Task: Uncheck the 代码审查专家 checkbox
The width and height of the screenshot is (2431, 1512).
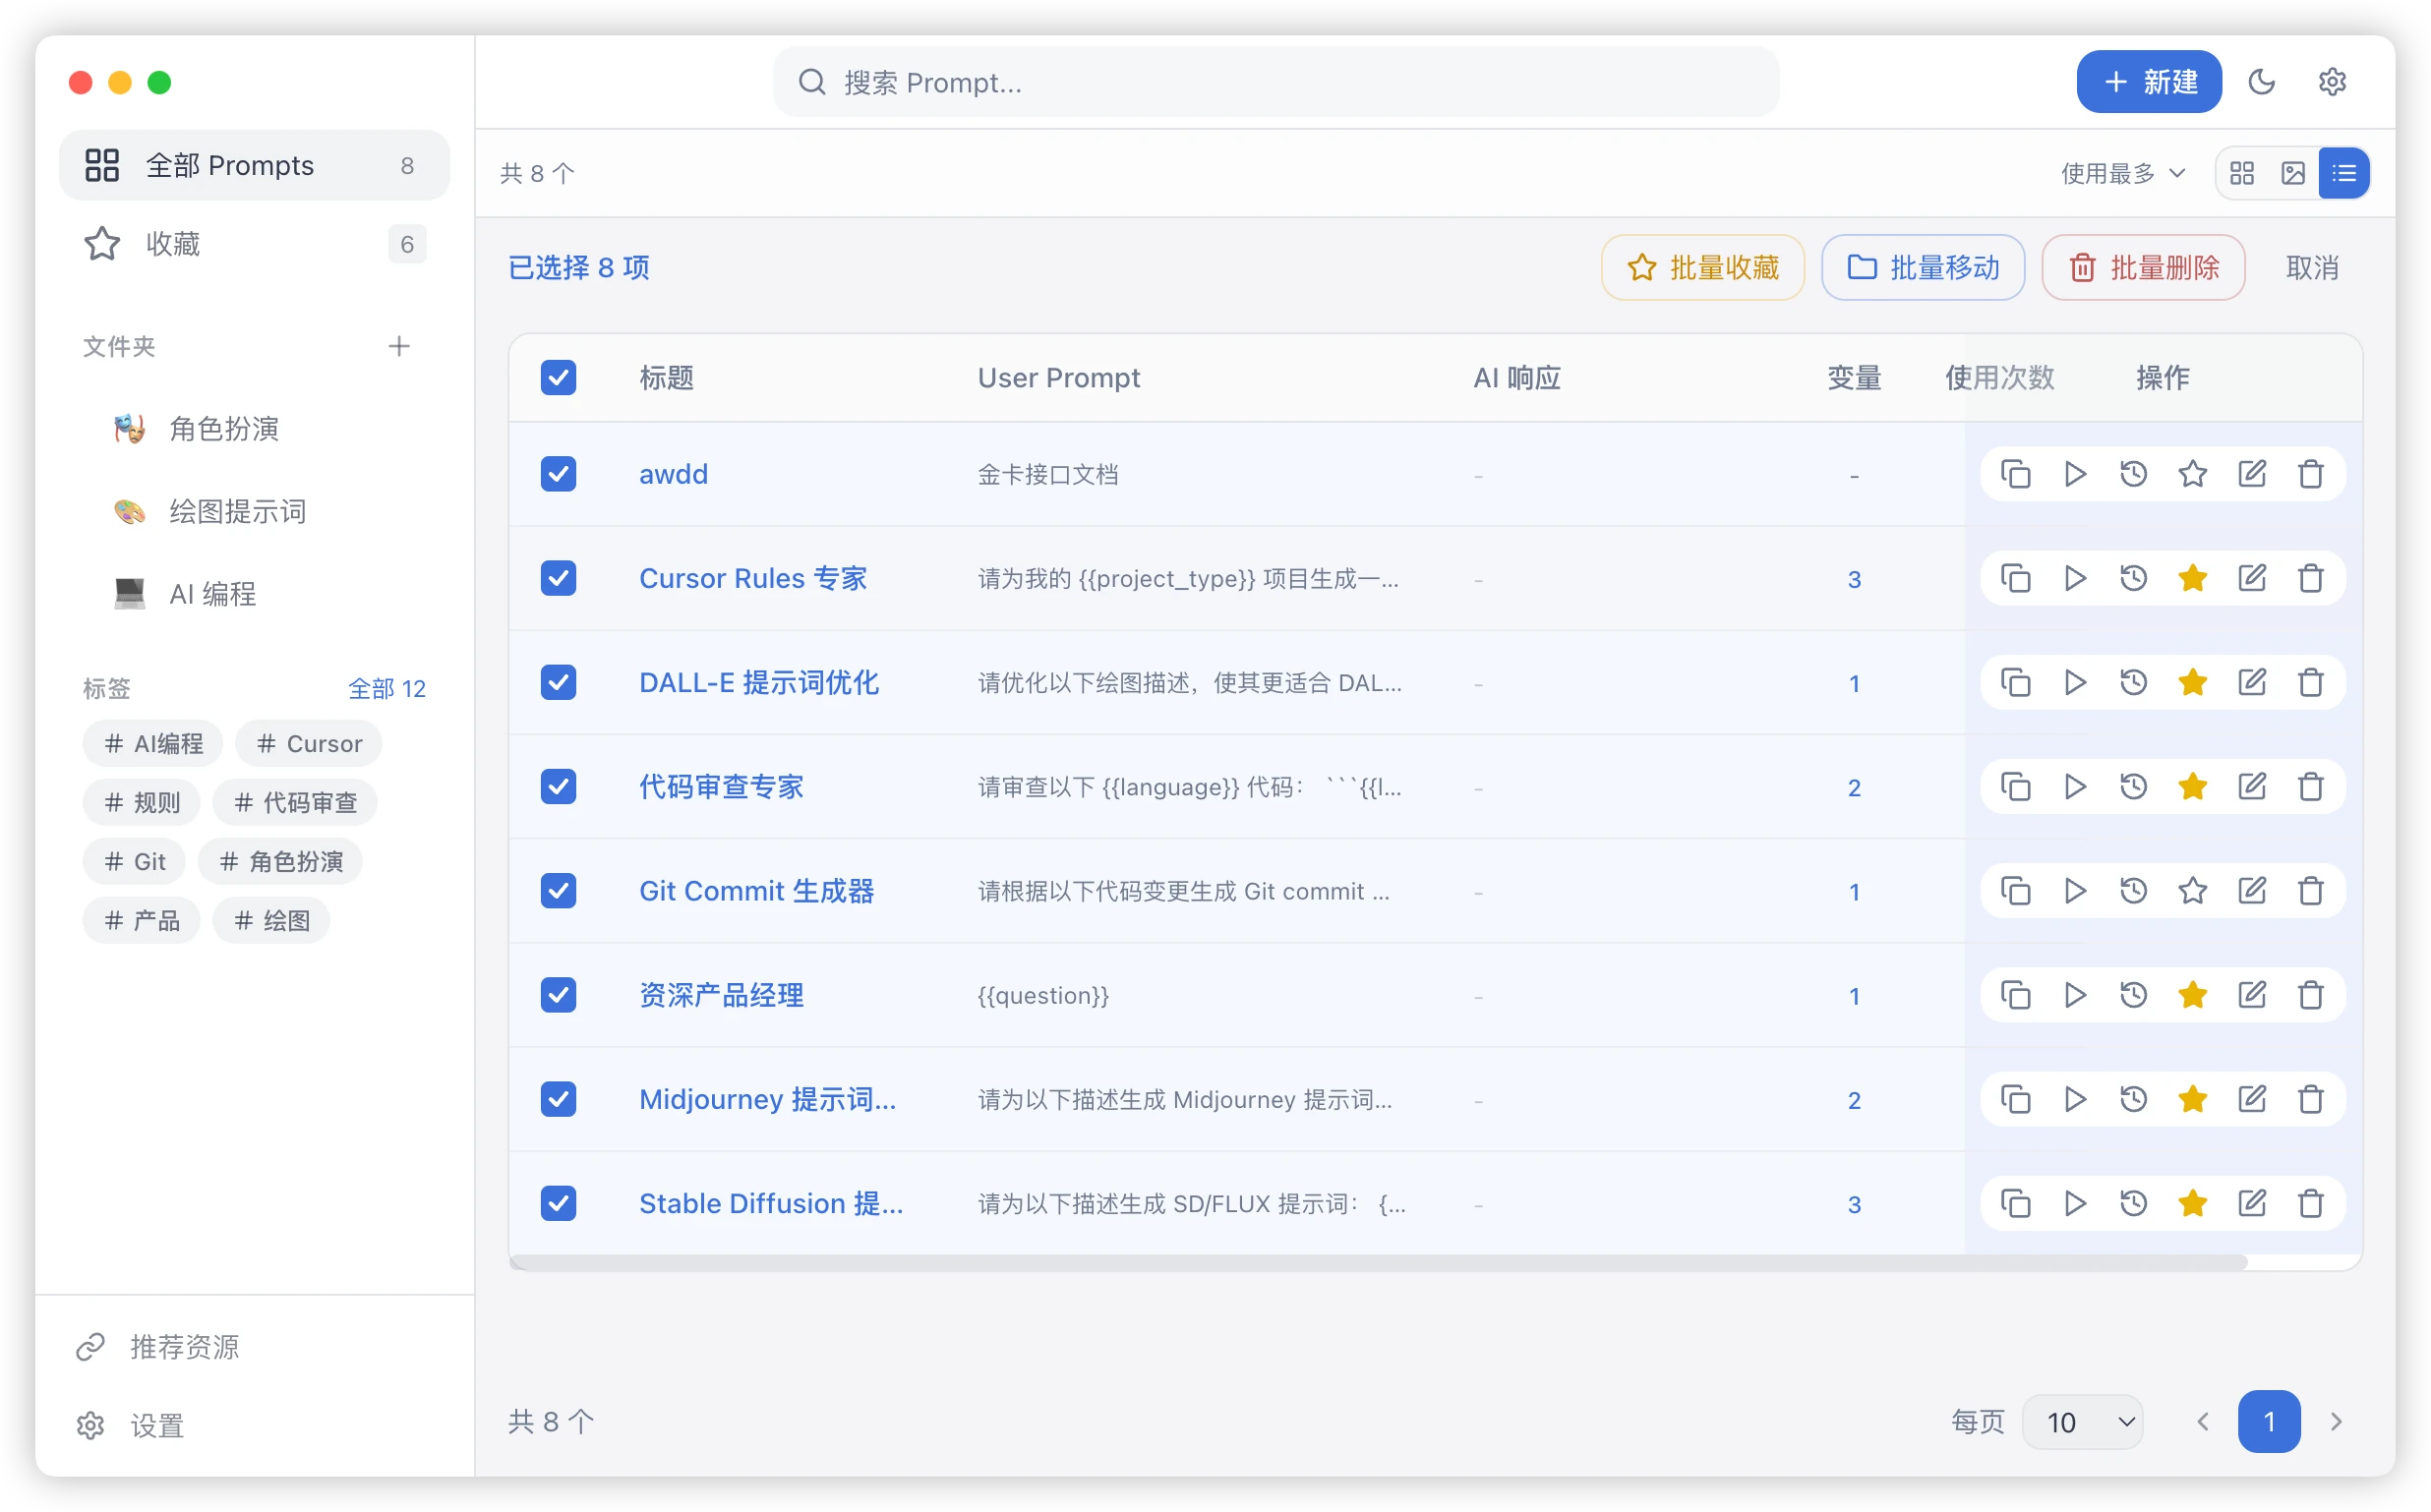Action: pos(558,787)
